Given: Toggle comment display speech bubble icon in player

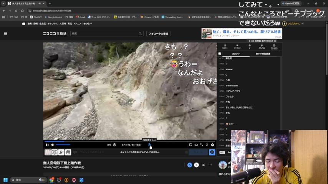Looking at the screenshot, I should [191, 145].
